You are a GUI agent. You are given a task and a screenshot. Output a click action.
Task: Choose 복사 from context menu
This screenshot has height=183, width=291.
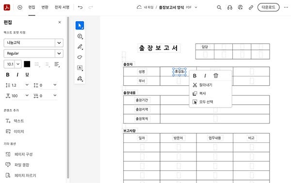tap(210, 93)
